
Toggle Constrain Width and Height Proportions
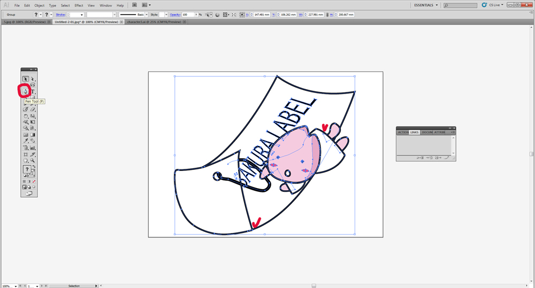(x=327, y=14)
